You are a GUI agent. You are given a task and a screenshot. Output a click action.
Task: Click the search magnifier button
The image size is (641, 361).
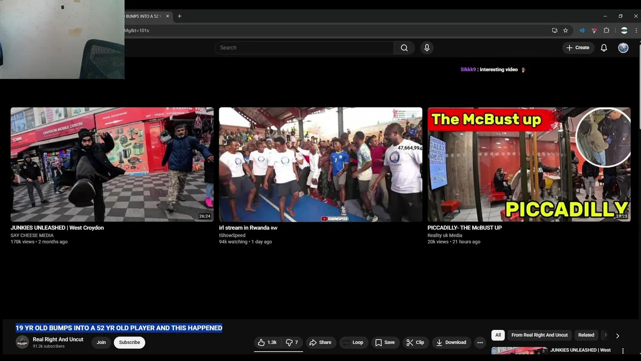[x=404, y=48]
